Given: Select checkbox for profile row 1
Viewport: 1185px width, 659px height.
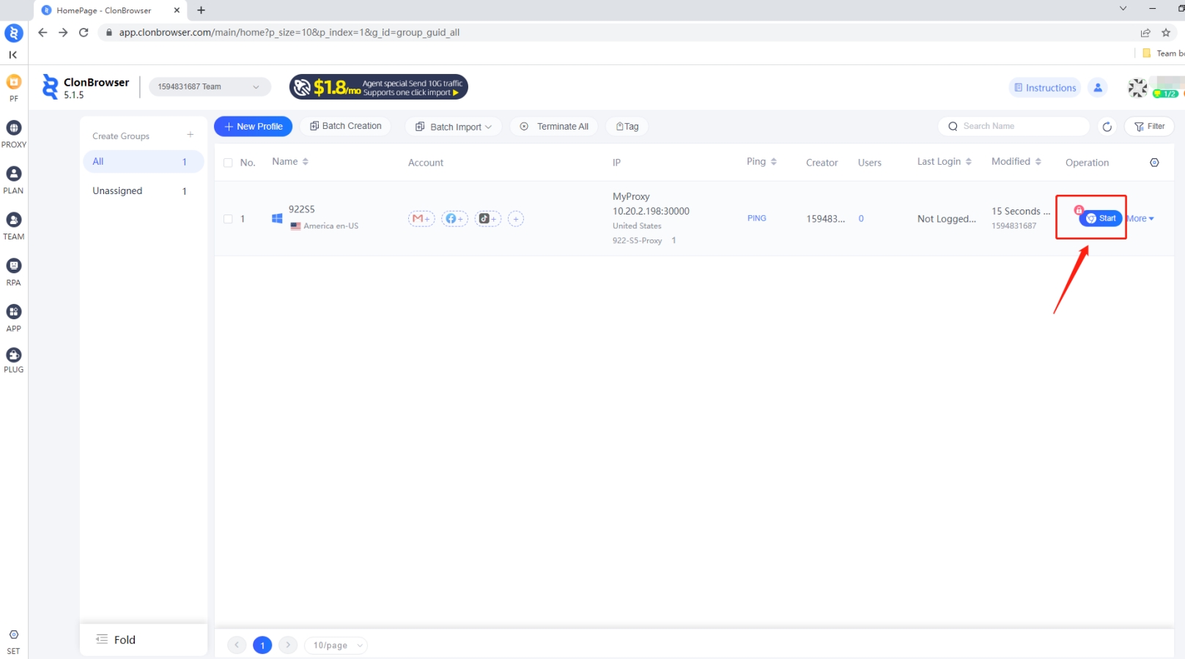Looking at the screenshot, I should tap(228, 219).
